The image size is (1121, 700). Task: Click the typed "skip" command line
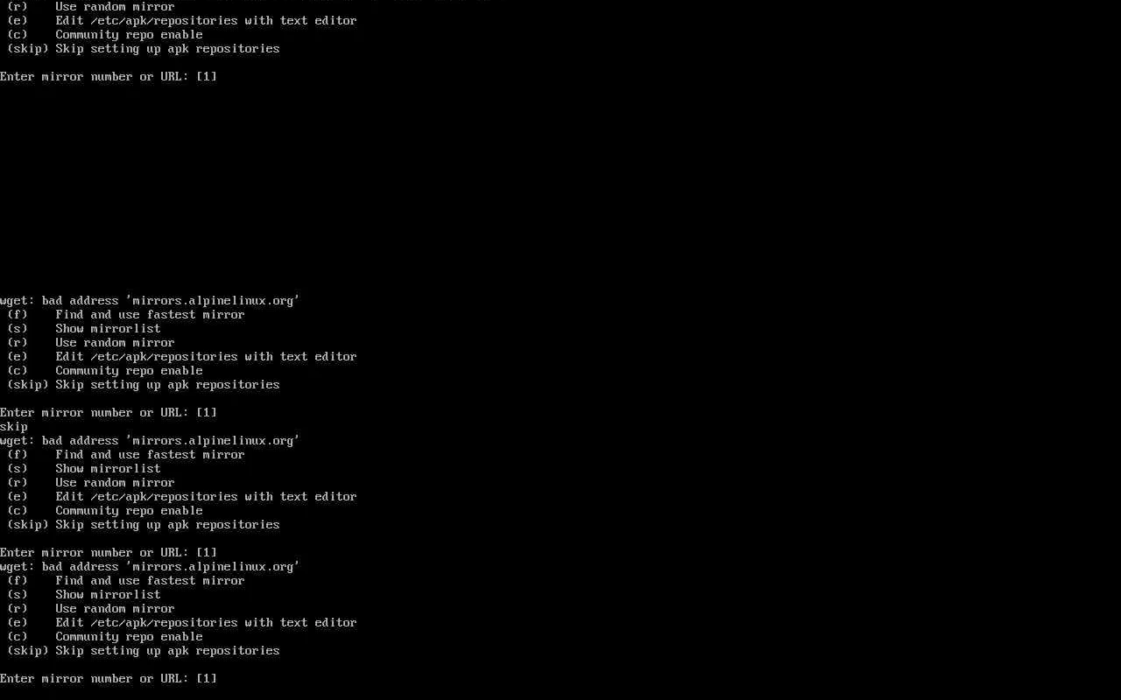14,427
